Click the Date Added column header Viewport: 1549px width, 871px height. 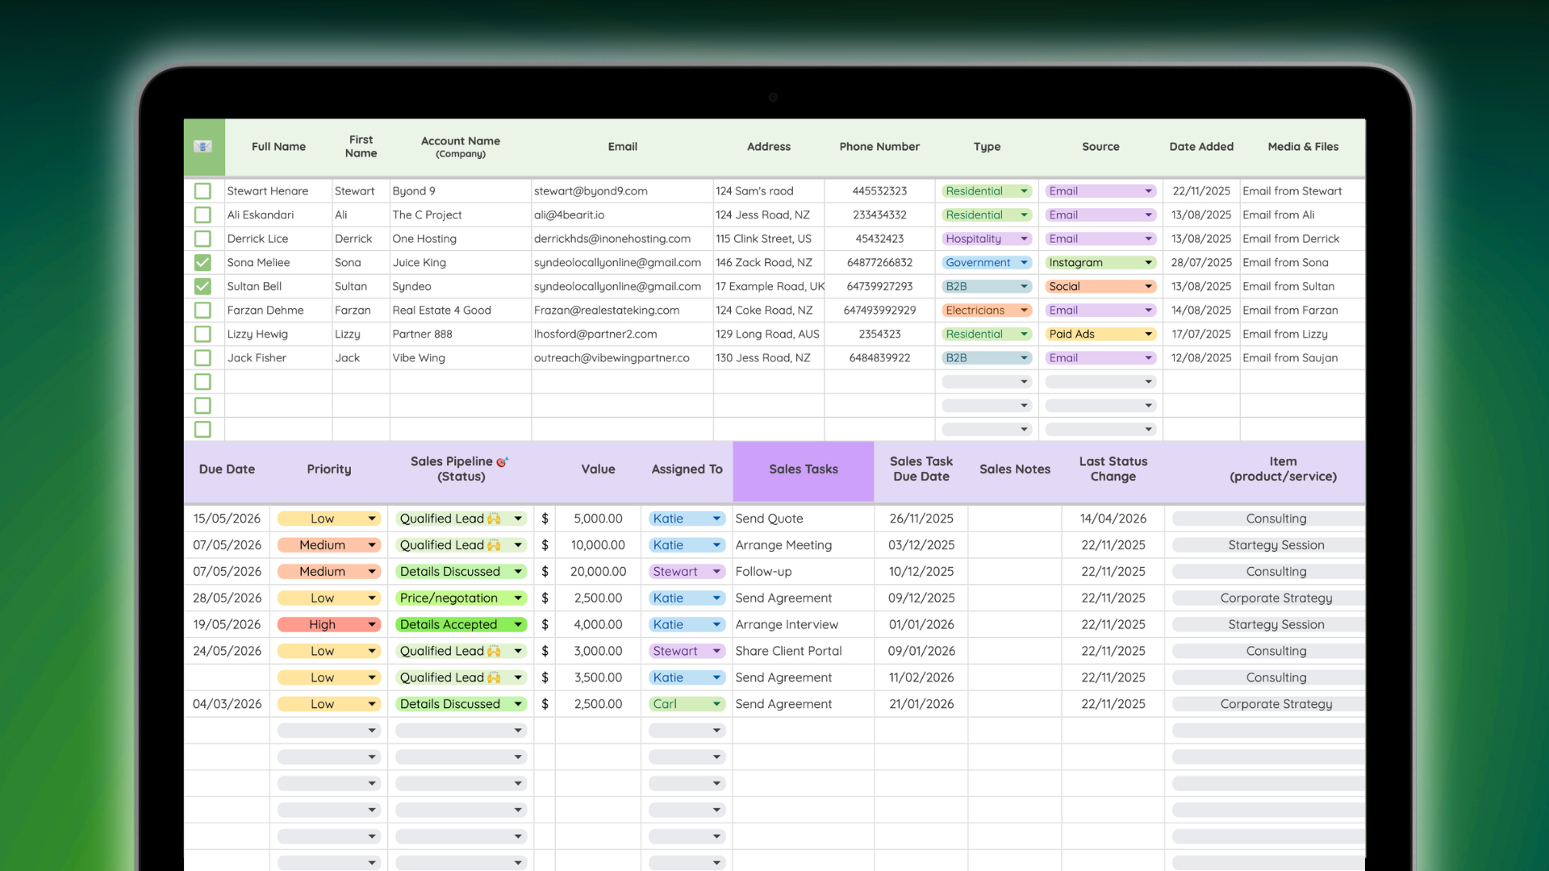1201,147
